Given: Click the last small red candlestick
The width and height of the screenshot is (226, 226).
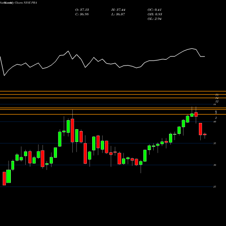Looking at the screenshot, I should pos(205,134).
